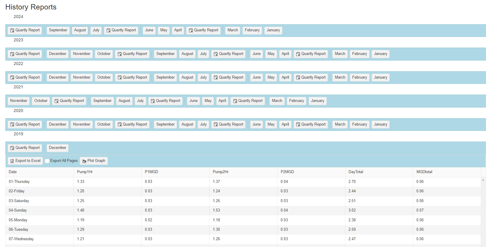The image size is (488, 247).
Task: Click calendar icon of Quartly Report before September 2022
Action: (x=120, y=78)
